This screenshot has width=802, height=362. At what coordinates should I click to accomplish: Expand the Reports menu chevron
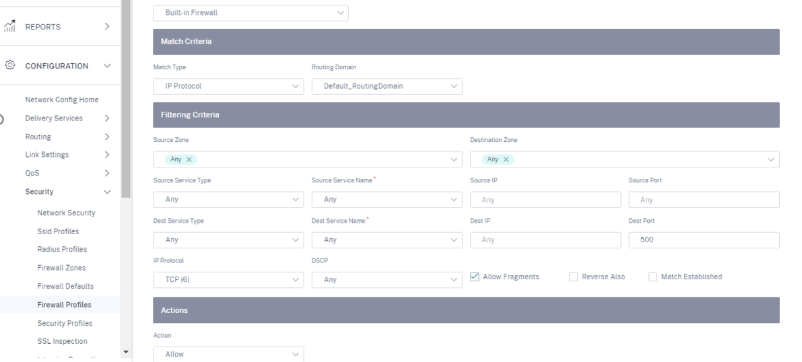click(107, 27)
